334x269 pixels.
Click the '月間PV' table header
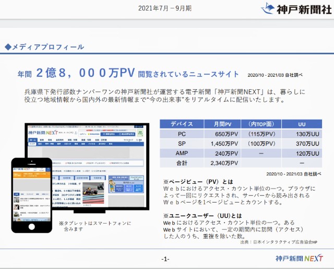(x=222, y=124)
